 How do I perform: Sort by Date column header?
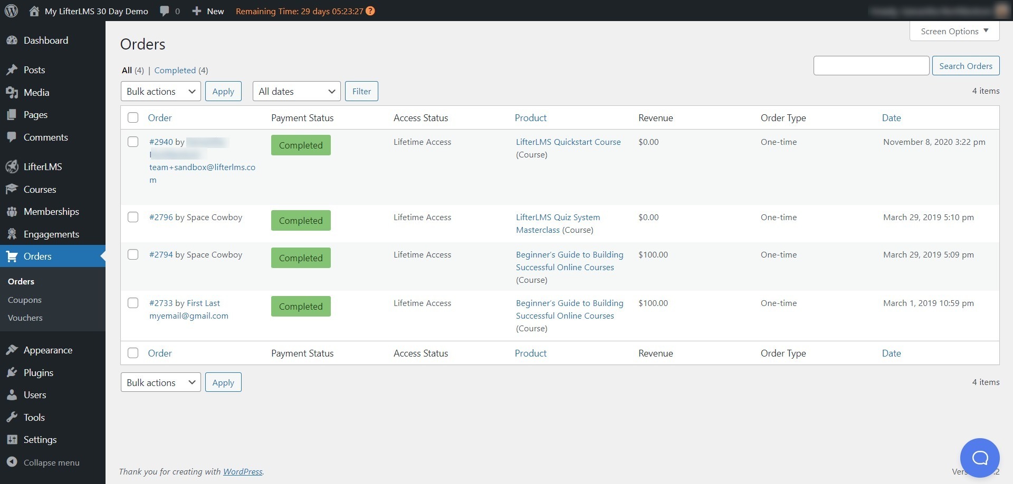click(x=891, y=117)
